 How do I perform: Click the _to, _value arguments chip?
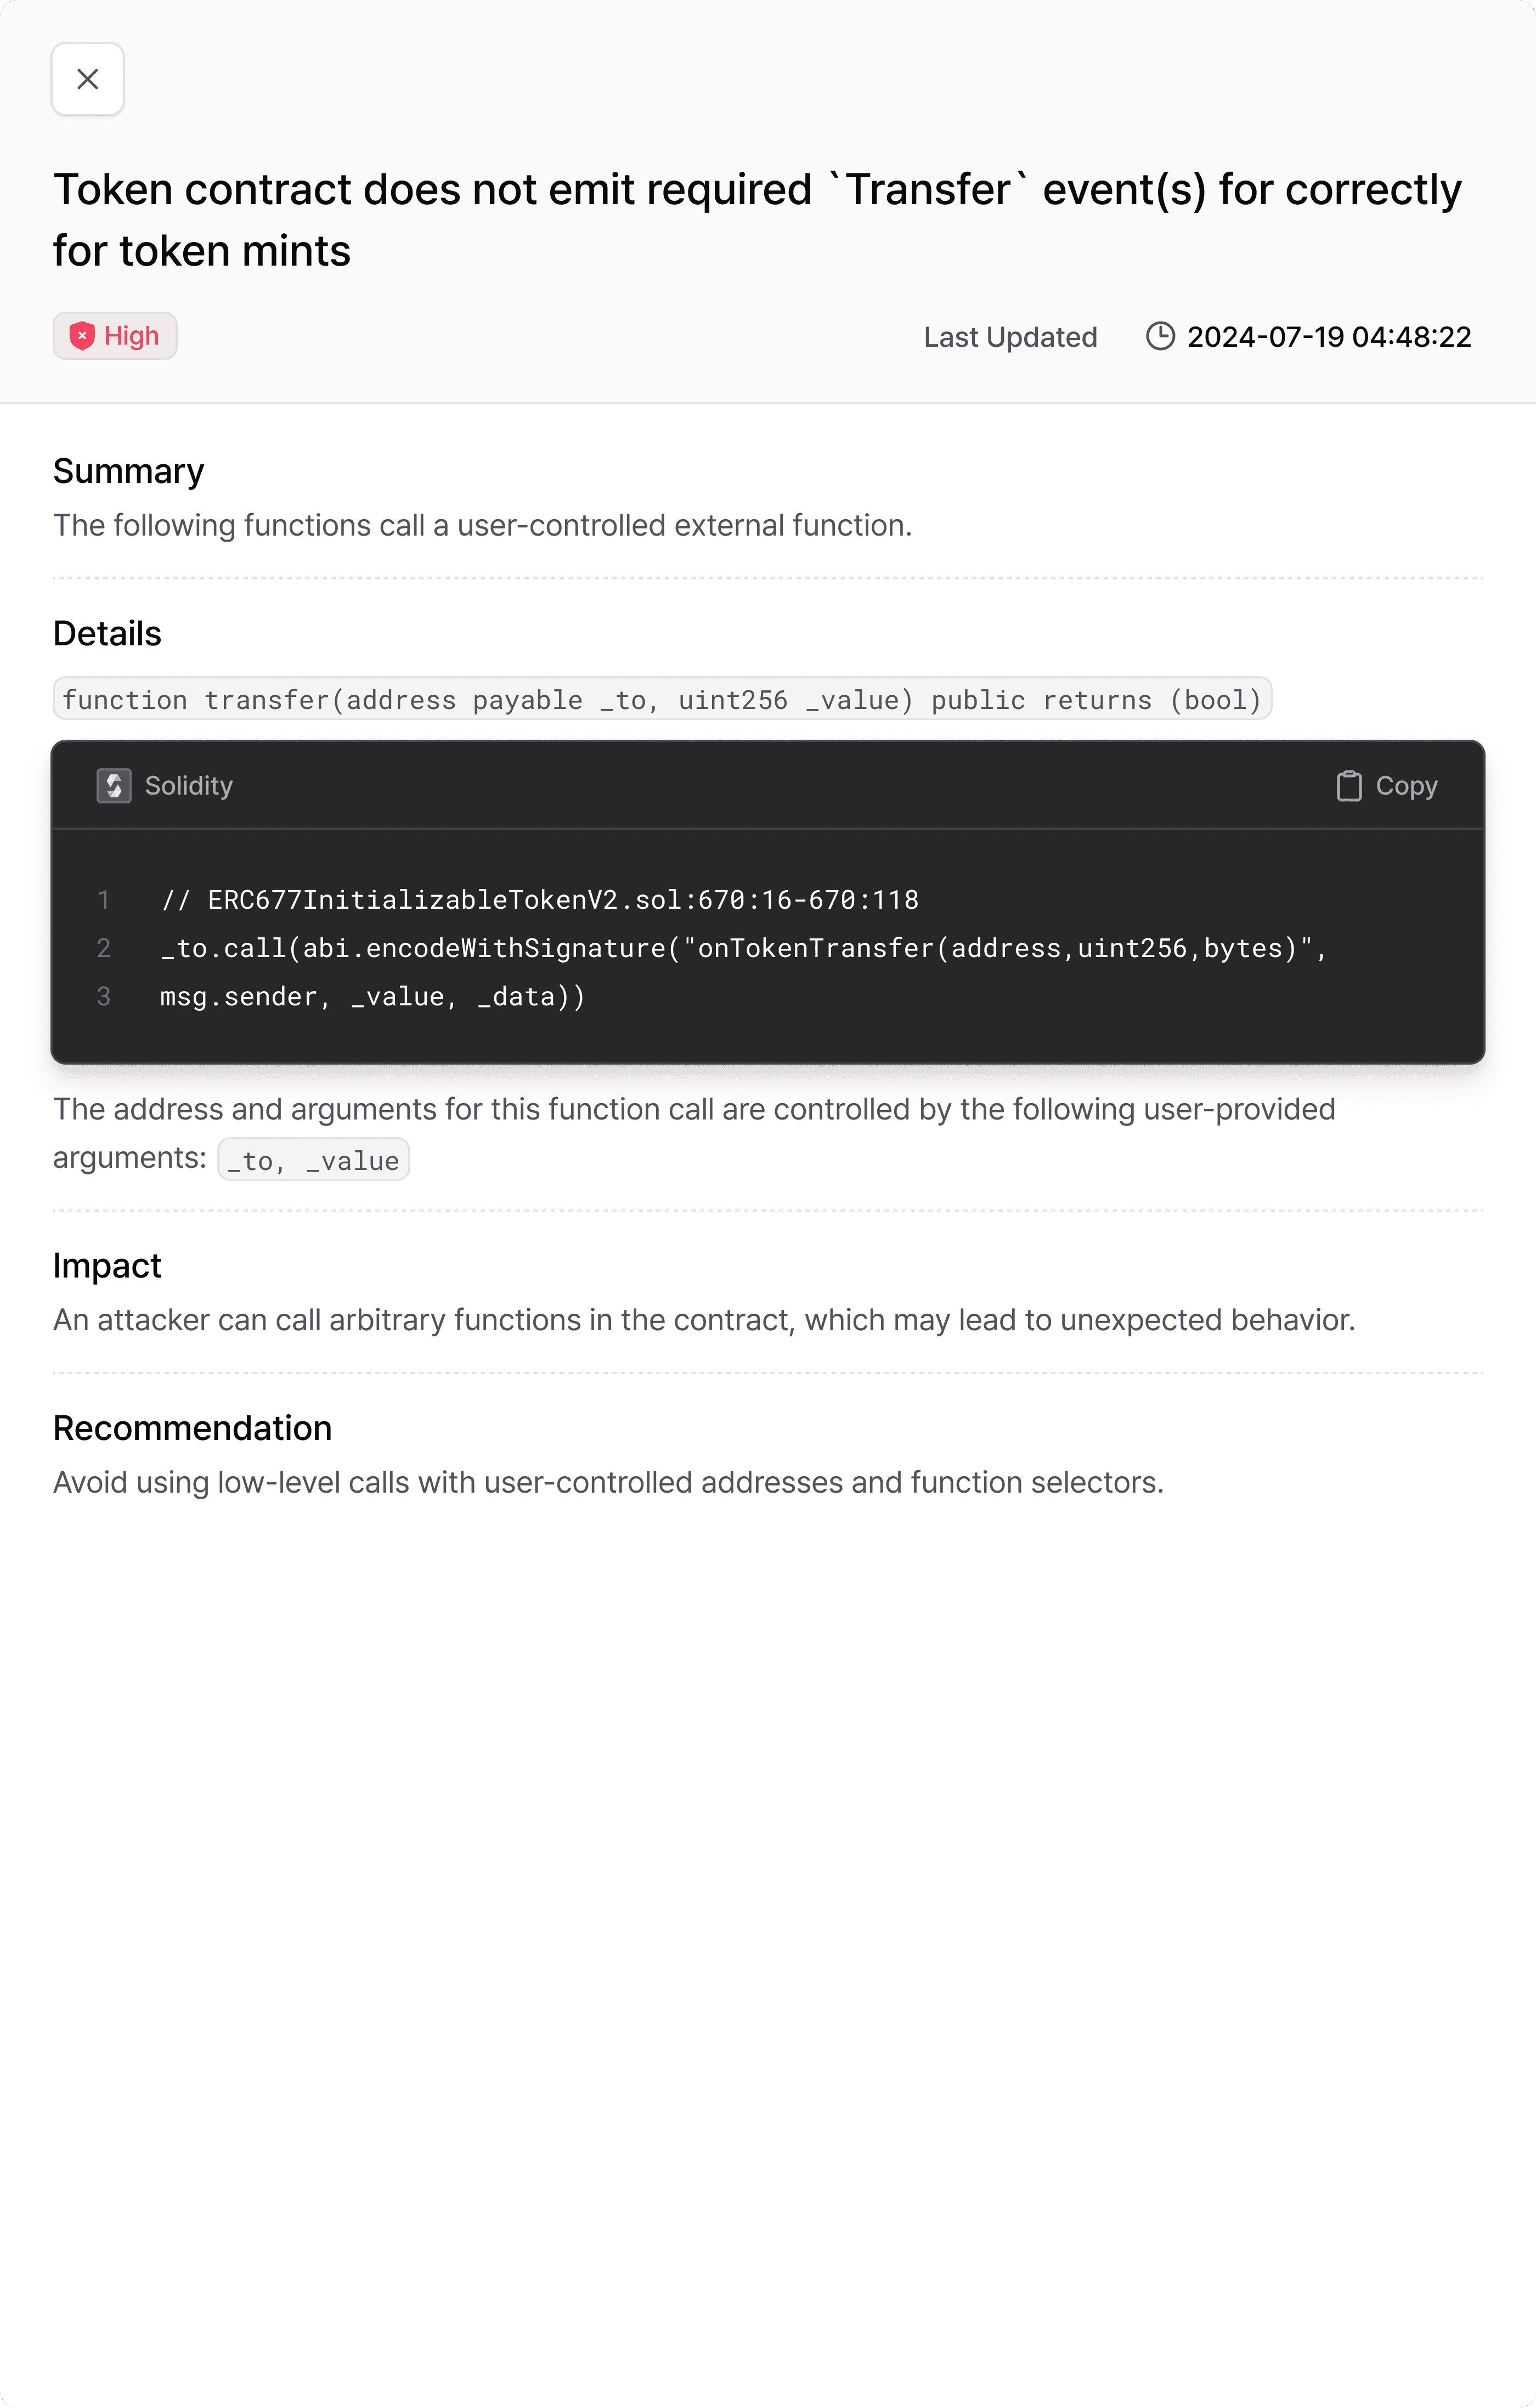[313, 1160]
